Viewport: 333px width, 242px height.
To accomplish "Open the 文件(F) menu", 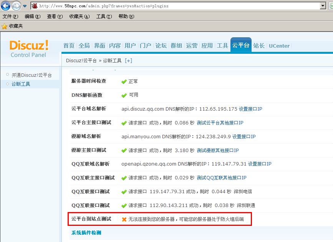I will pos(10,17).
